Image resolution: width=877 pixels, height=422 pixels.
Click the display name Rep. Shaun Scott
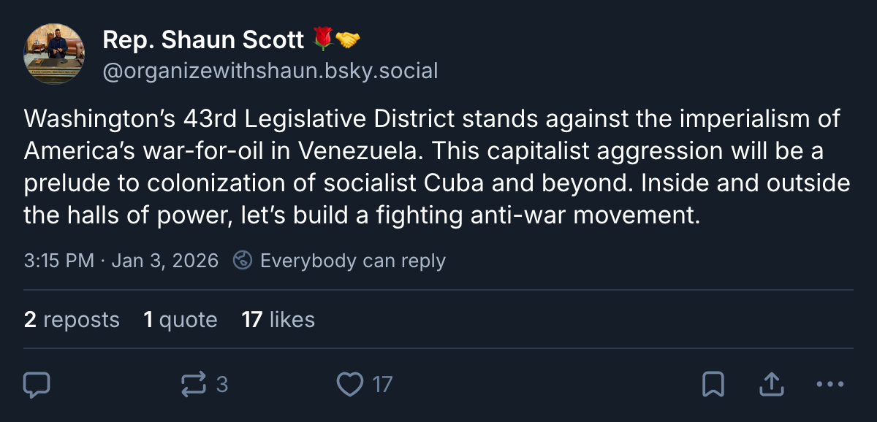click(x=203, y=40)
